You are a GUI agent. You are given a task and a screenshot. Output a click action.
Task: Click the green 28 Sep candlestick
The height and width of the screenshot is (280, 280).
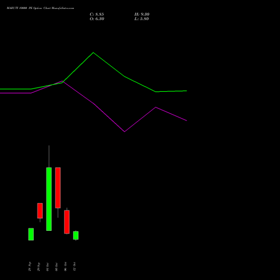point(31,234)
